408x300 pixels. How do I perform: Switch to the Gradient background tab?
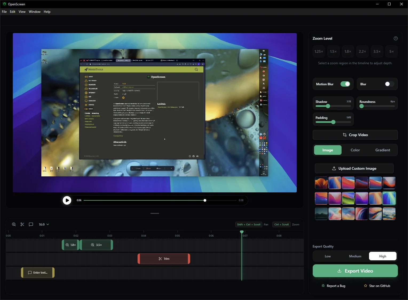(x=383, y=150)
